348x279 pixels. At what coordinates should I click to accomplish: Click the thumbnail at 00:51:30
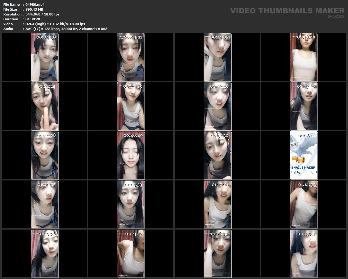click(218, 155)
